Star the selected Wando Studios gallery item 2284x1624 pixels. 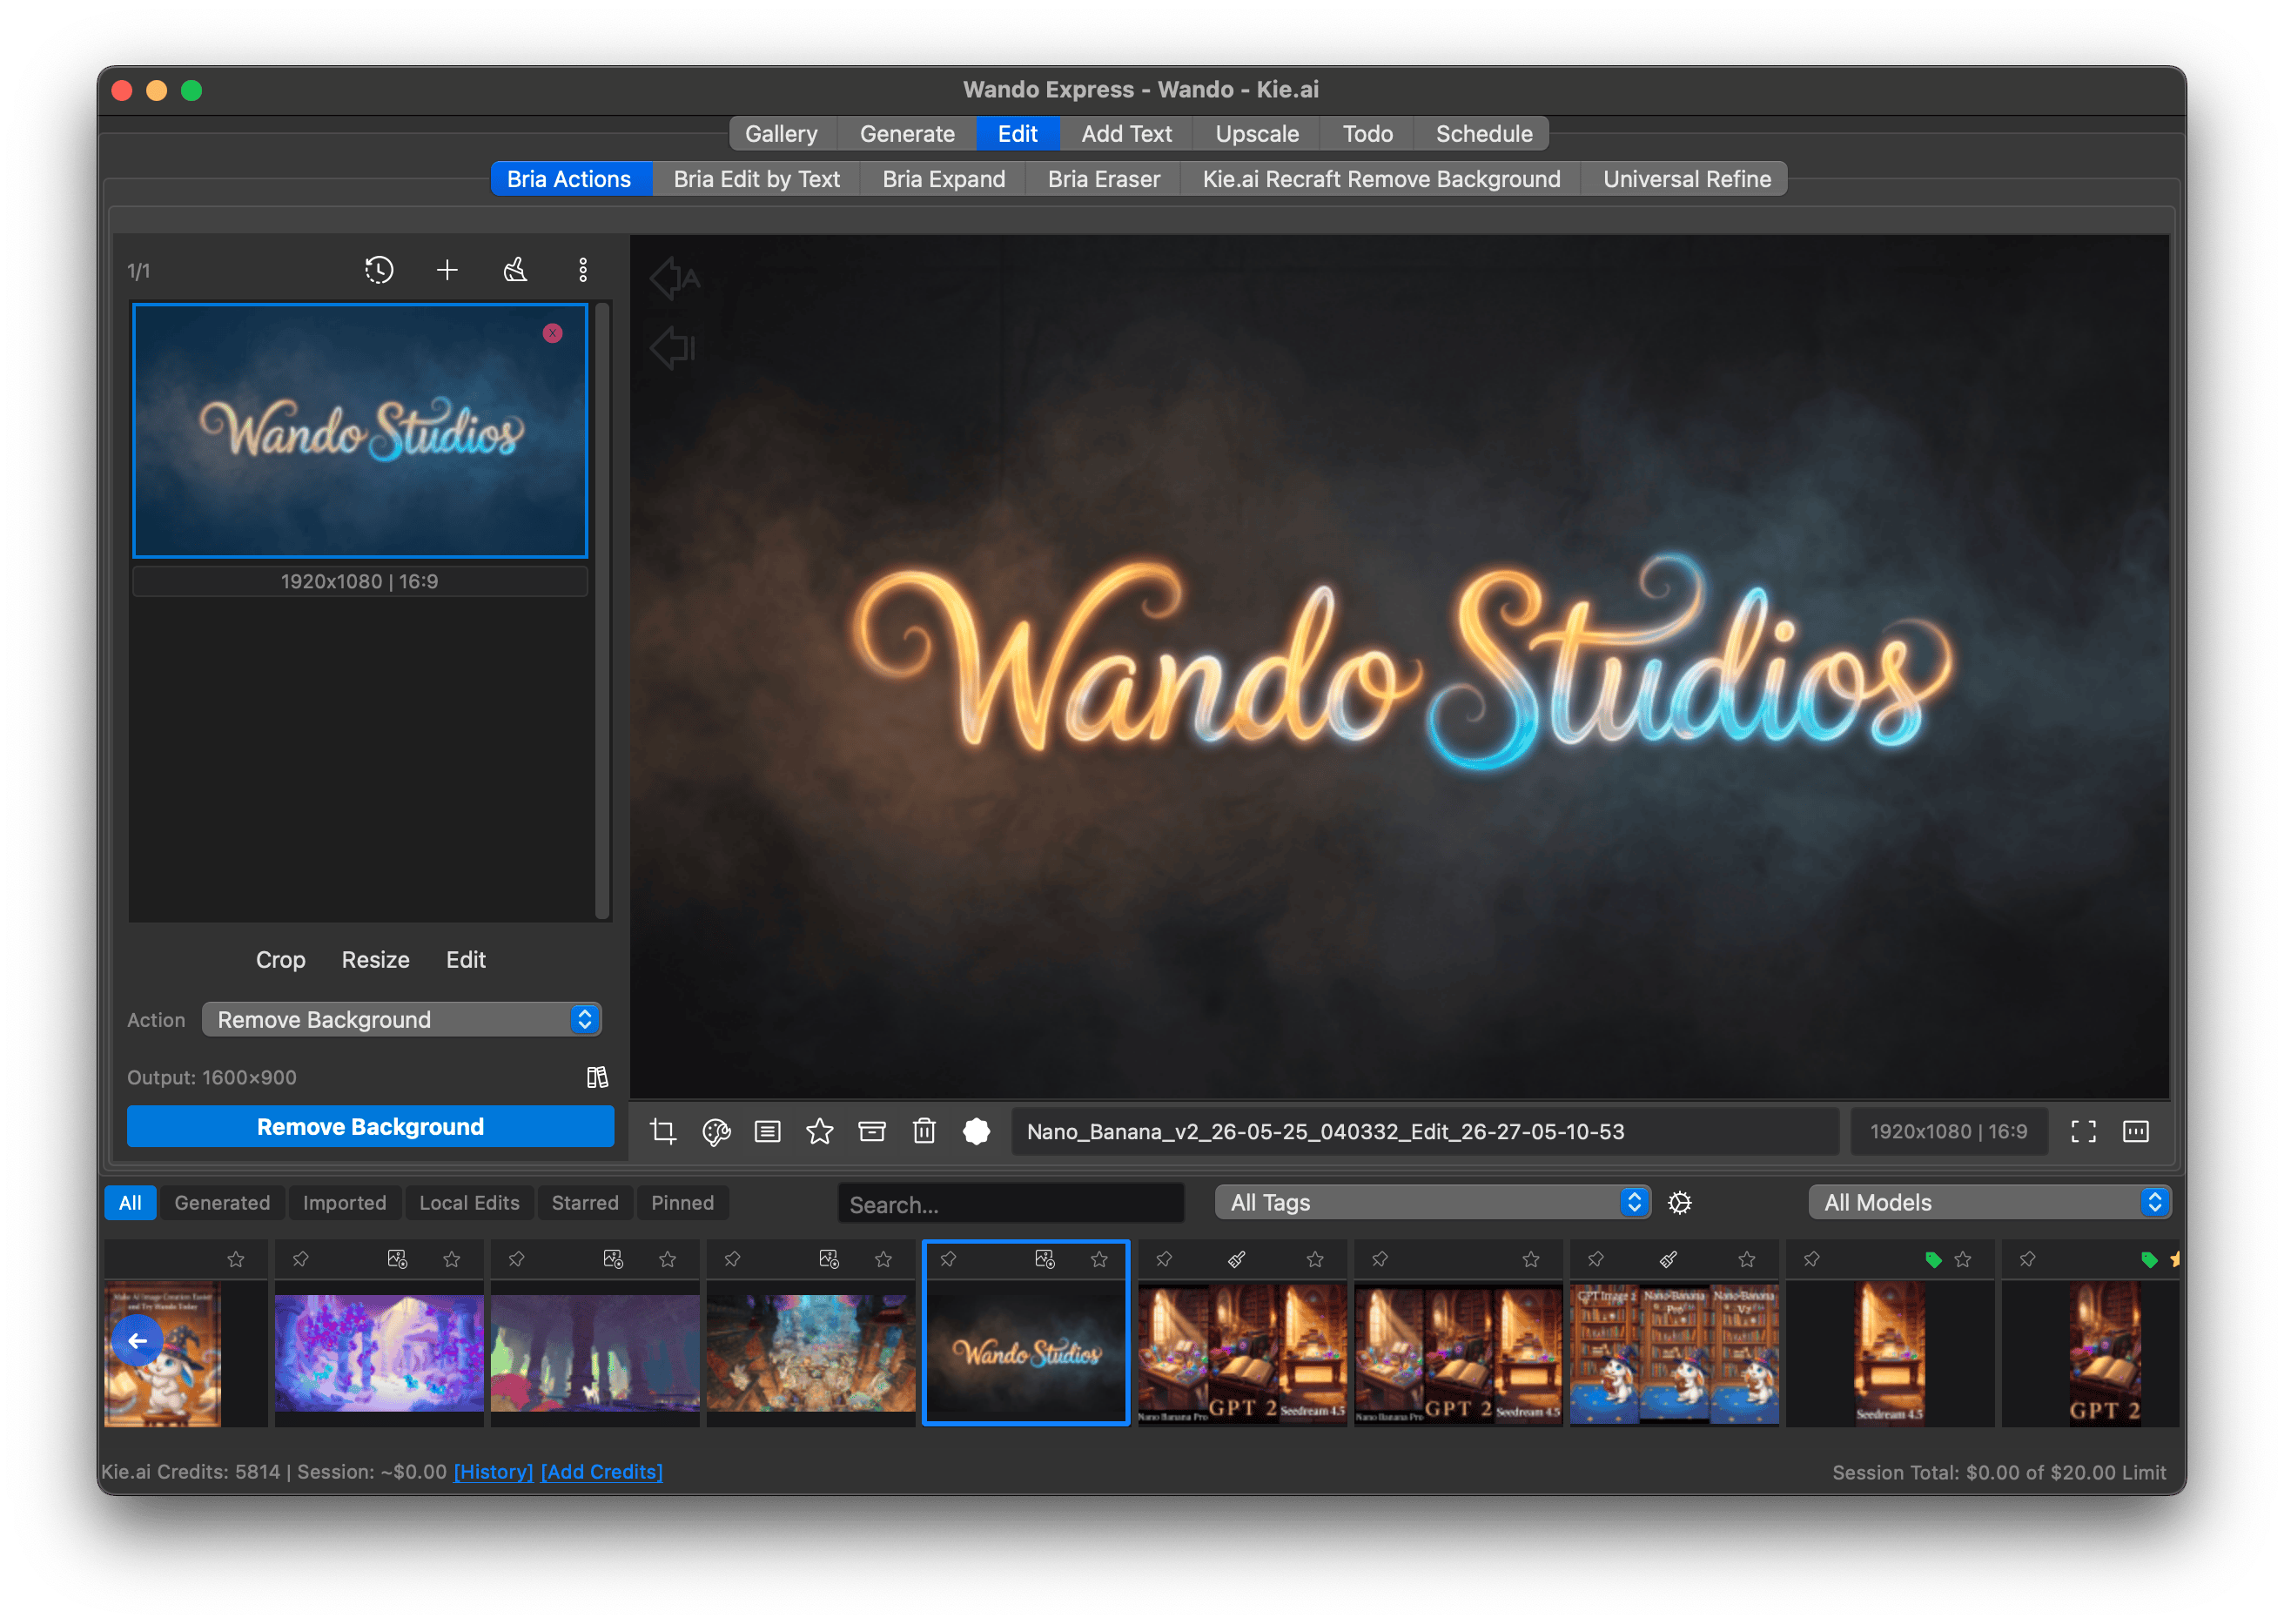(1099, 1259)
